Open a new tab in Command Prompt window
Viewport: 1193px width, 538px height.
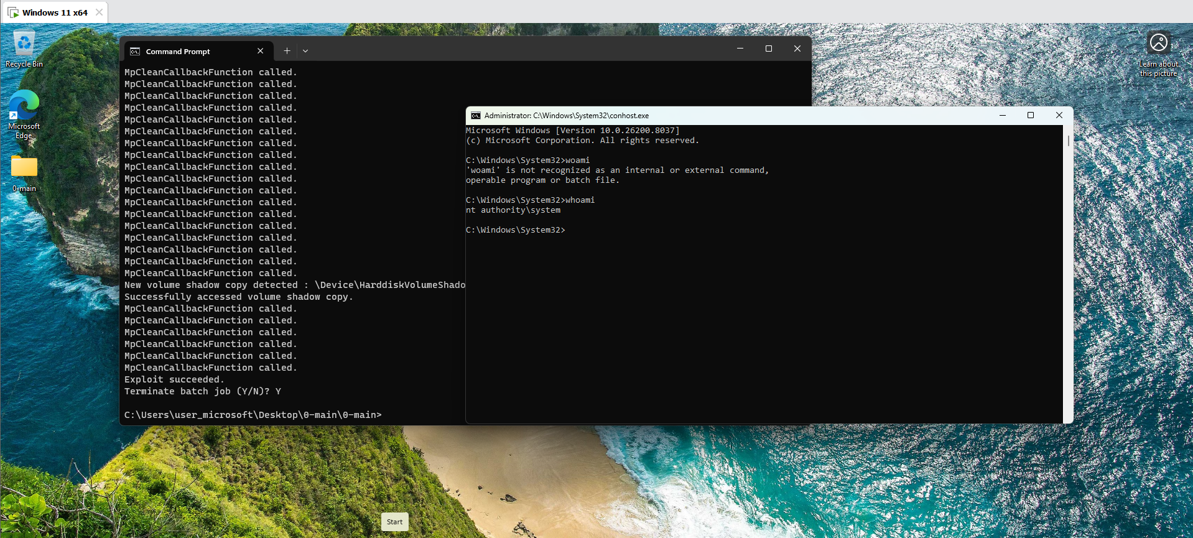[287, 51]
